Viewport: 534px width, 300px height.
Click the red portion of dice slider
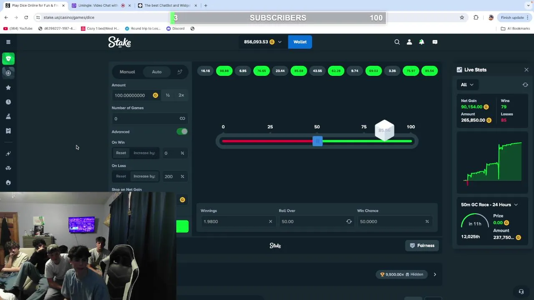(267, 141)
